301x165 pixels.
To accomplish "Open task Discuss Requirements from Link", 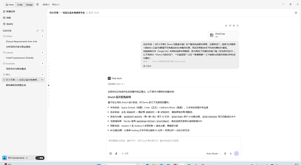I will click(x=21, y=41).
